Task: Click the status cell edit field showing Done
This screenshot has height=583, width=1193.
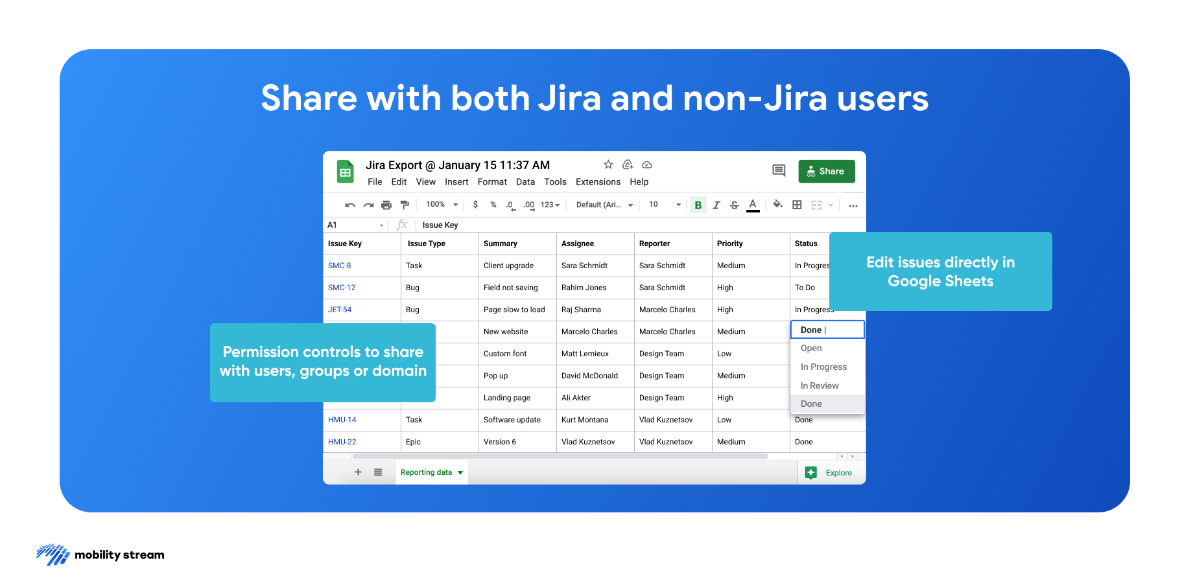Action: point(827,330)
